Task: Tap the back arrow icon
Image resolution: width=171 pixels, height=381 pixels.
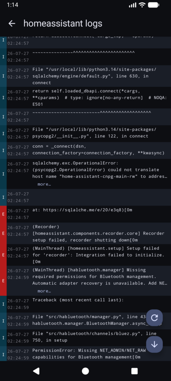Action: click(11, 23)
